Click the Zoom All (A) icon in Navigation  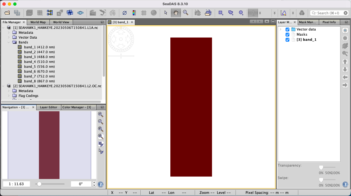101,136
